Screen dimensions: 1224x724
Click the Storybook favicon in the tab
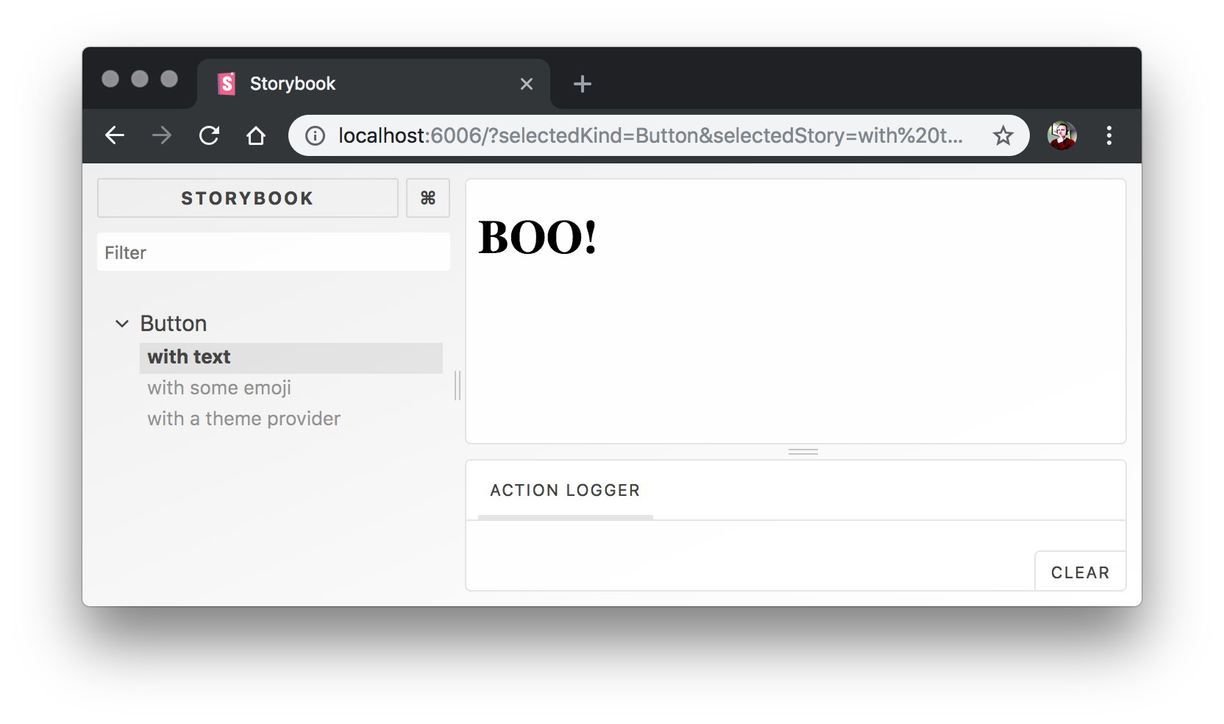click(227, 84)
